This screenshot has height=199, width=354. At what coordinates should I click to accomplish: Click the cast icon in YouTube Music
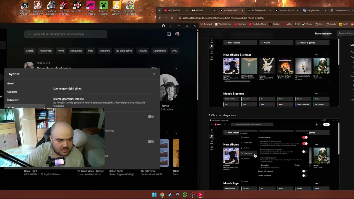tap(169, 34)
